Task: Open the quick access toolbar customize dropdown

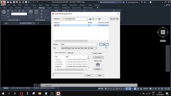Action: 37,2
